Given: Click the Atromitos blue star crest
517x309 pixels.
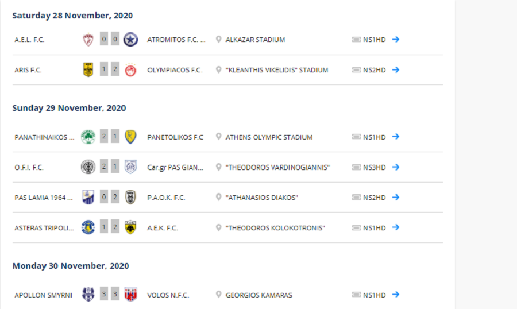Looking at the screenshot, I should pyautogui.click(x=130, y=40).
